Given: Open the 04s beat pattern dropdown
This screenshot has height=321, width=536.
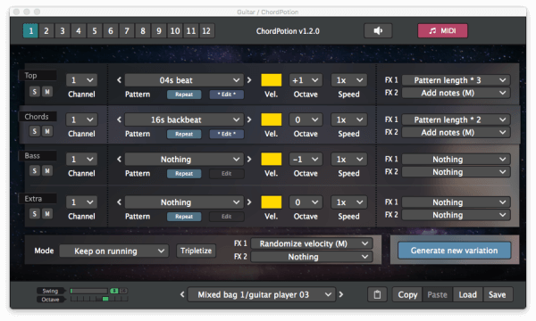Looking at the screenshot, I should tap(184, 80).
